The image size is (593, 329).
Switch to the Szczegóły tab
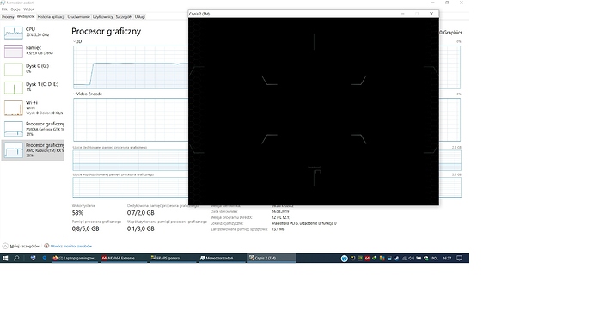[x=124, y=17]
